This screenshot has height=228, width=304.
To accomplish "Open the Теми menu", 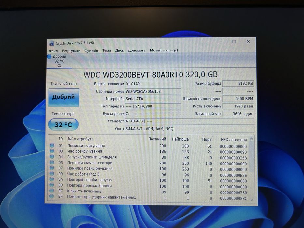I will (107, 50).
